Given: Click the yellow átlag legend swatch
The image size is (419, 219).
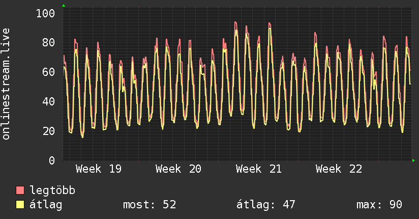Looking at the screenshot, I should tap(20, 205).
